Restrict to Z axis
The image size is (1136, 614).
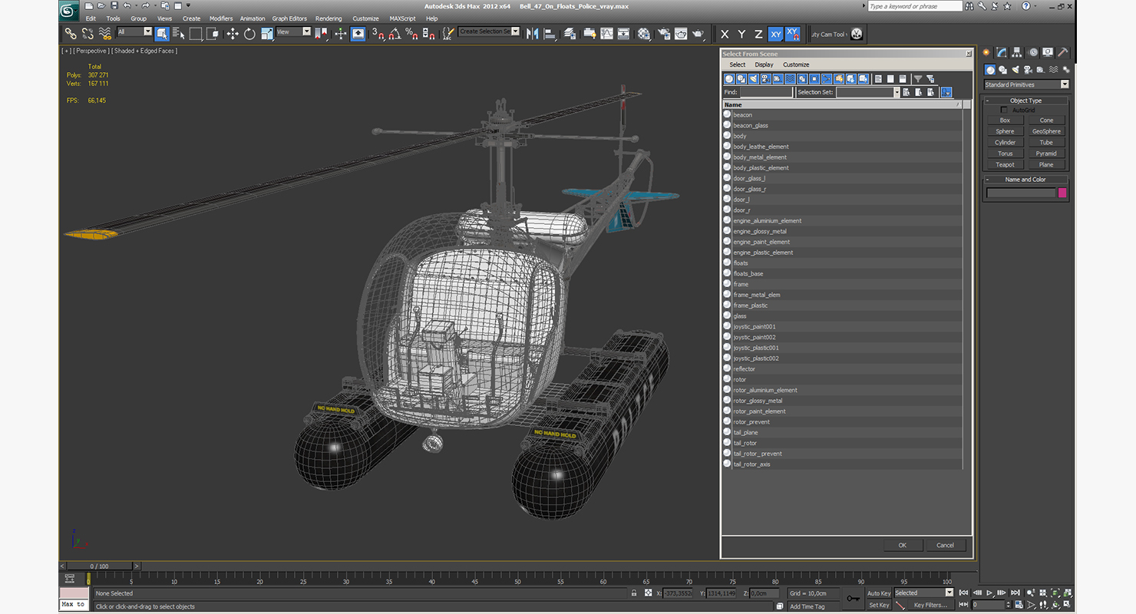point(758,34)
